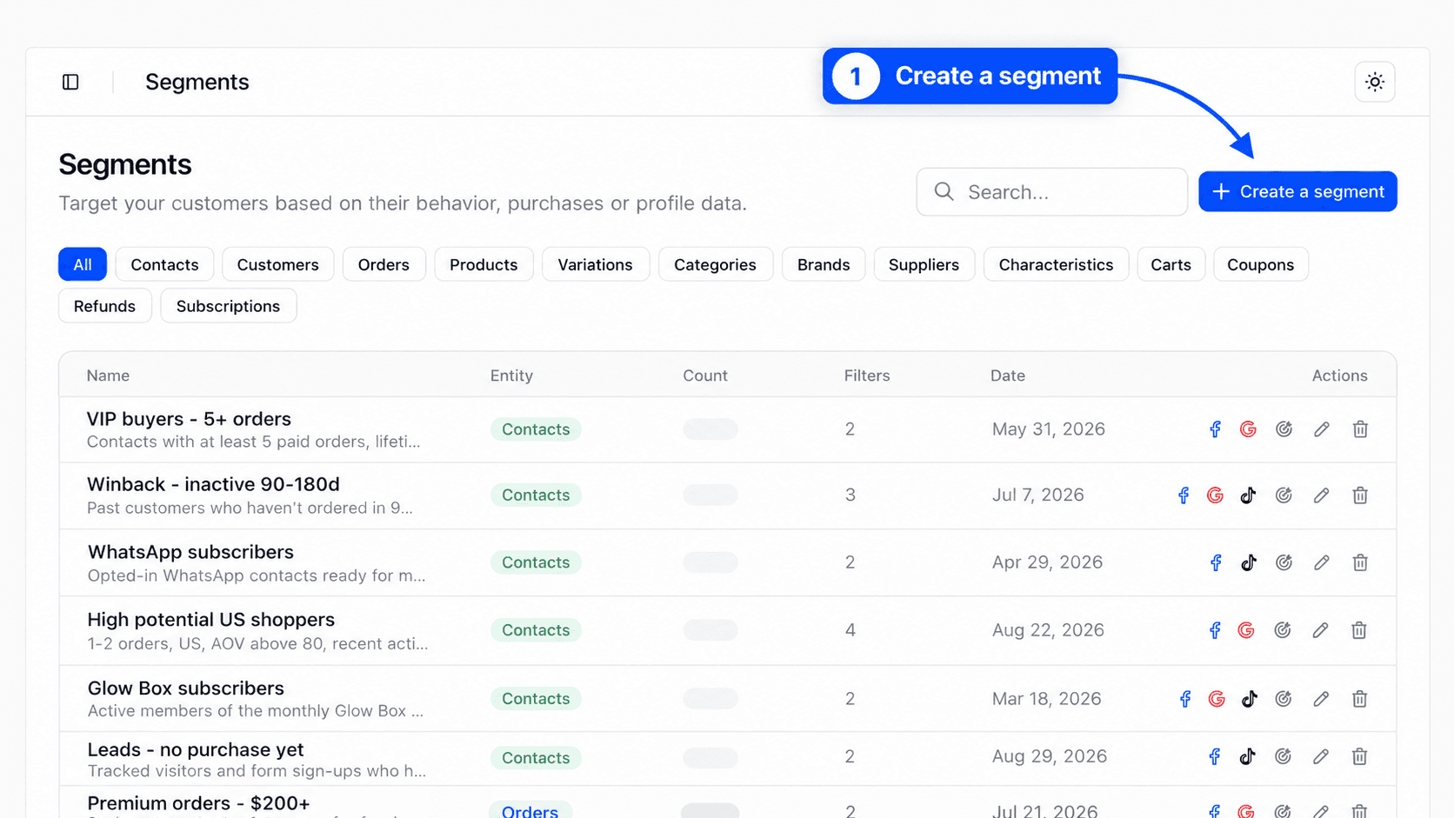
Task: Show the Subscriptions filter tab
Action: pyautogui.click(x=228, y=306)
